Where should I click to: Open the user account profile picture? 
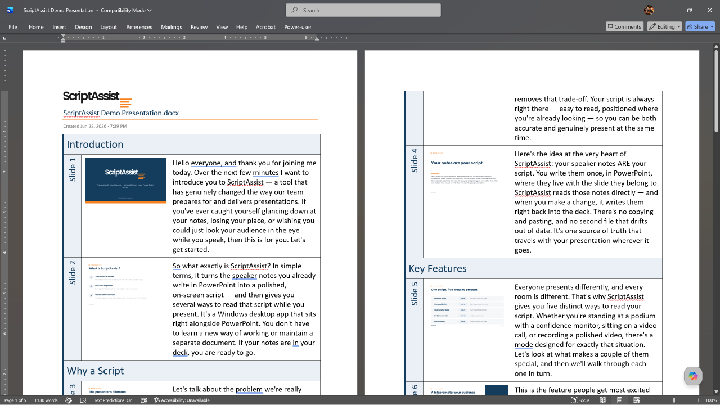[x=649, y=10]
